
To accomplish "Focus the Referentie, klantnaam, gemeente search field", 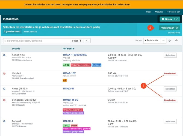I will click(37, 41).
